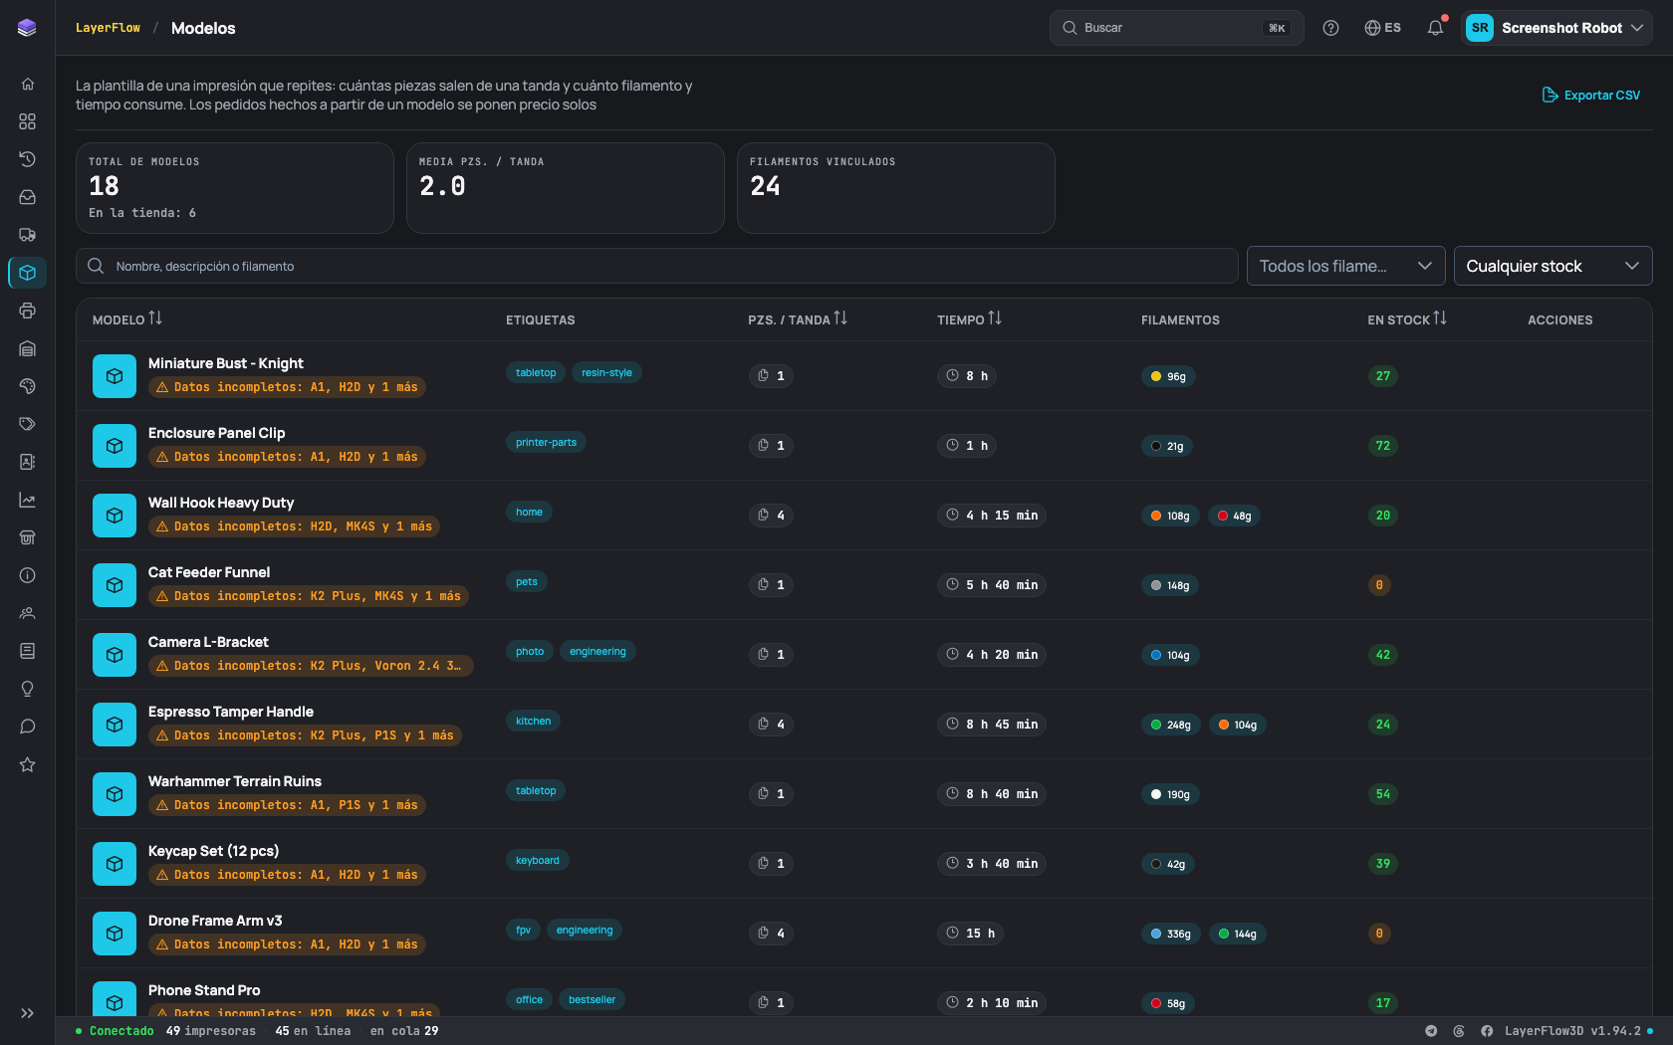This screenshot has width=1673, height=1045.
Task: Open the star favorites icon in sidebar
Action: click(x=27, y=764)
